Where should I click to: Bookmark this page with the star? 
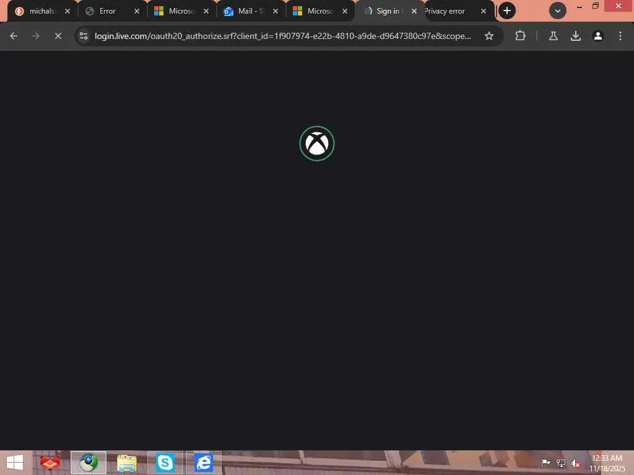click(x=489, y=36)
